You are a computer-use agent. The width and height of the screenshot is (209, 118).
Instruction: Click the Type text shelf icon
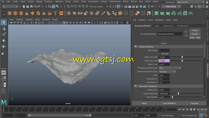pyautogui.click(x=55, y=13)
